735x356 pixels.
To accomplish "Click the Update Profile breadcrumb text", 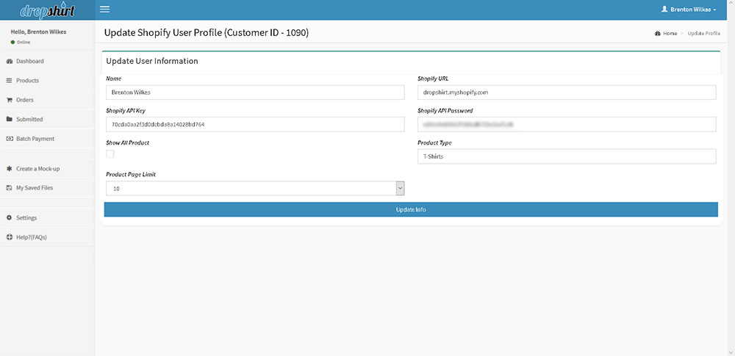I will pyautogui.click(x=704, y=34).
